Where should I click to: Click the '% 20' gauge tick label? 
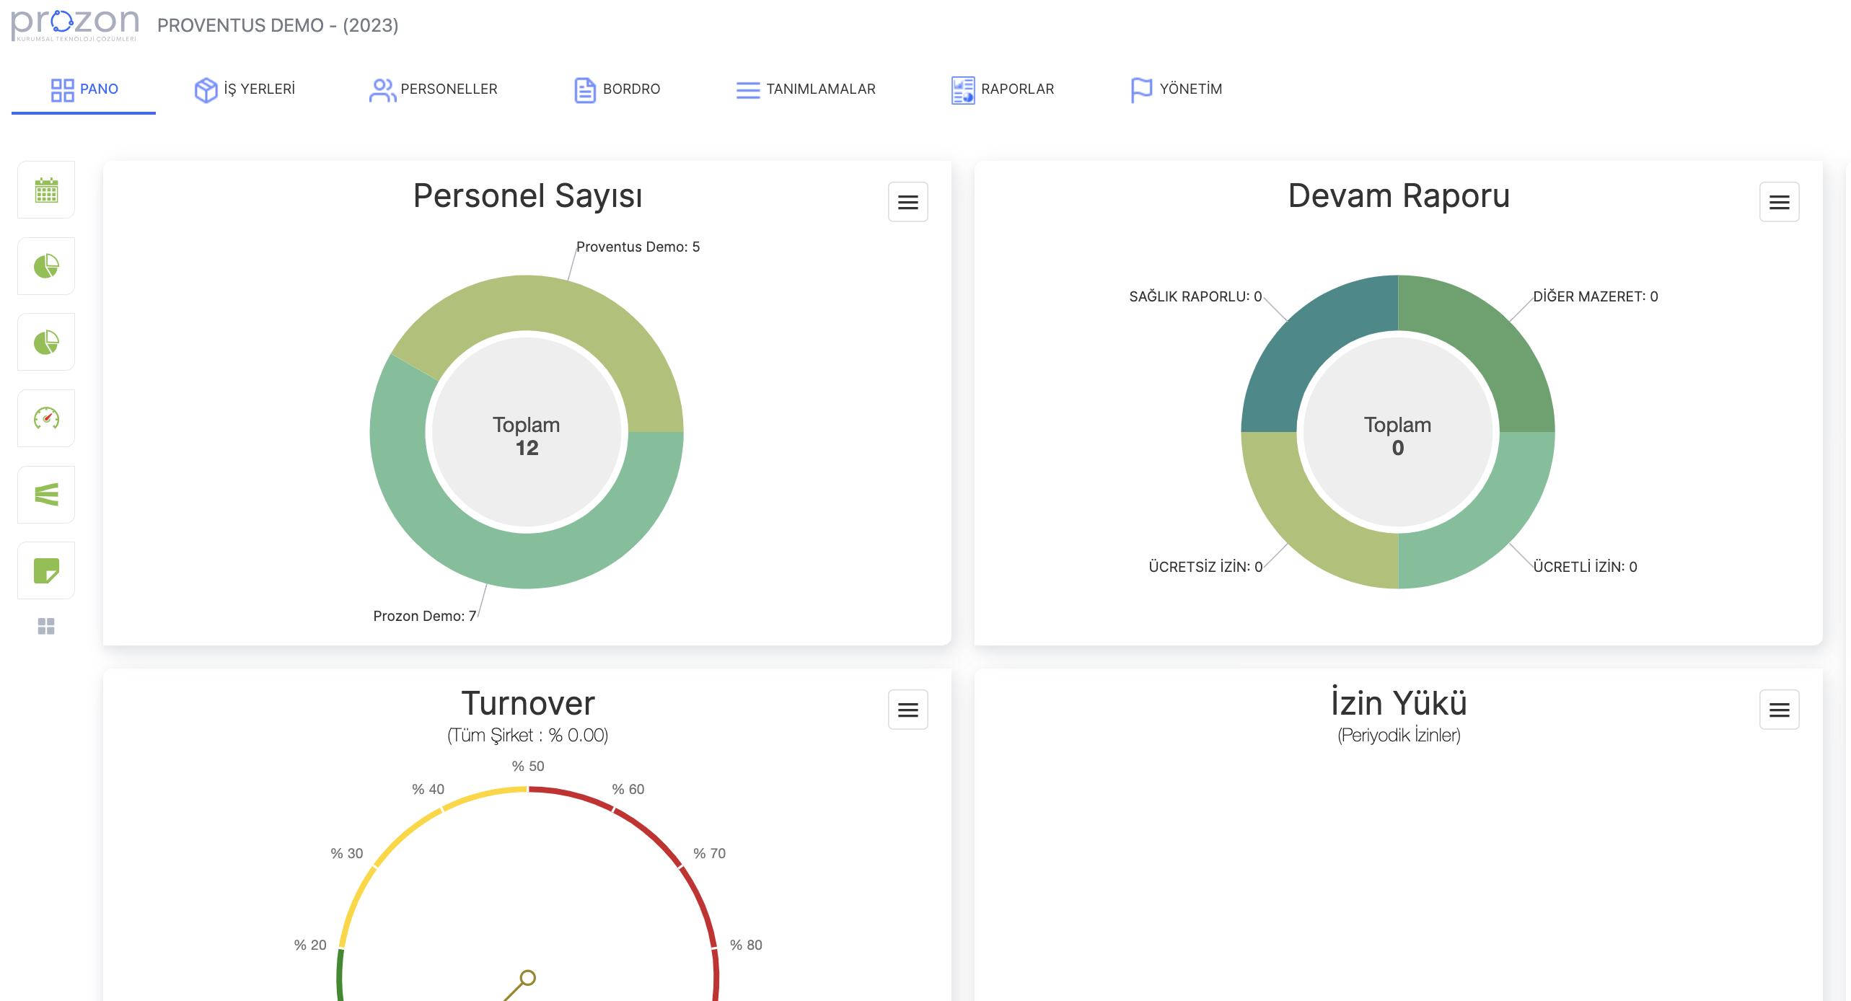(x=310, y=945)
